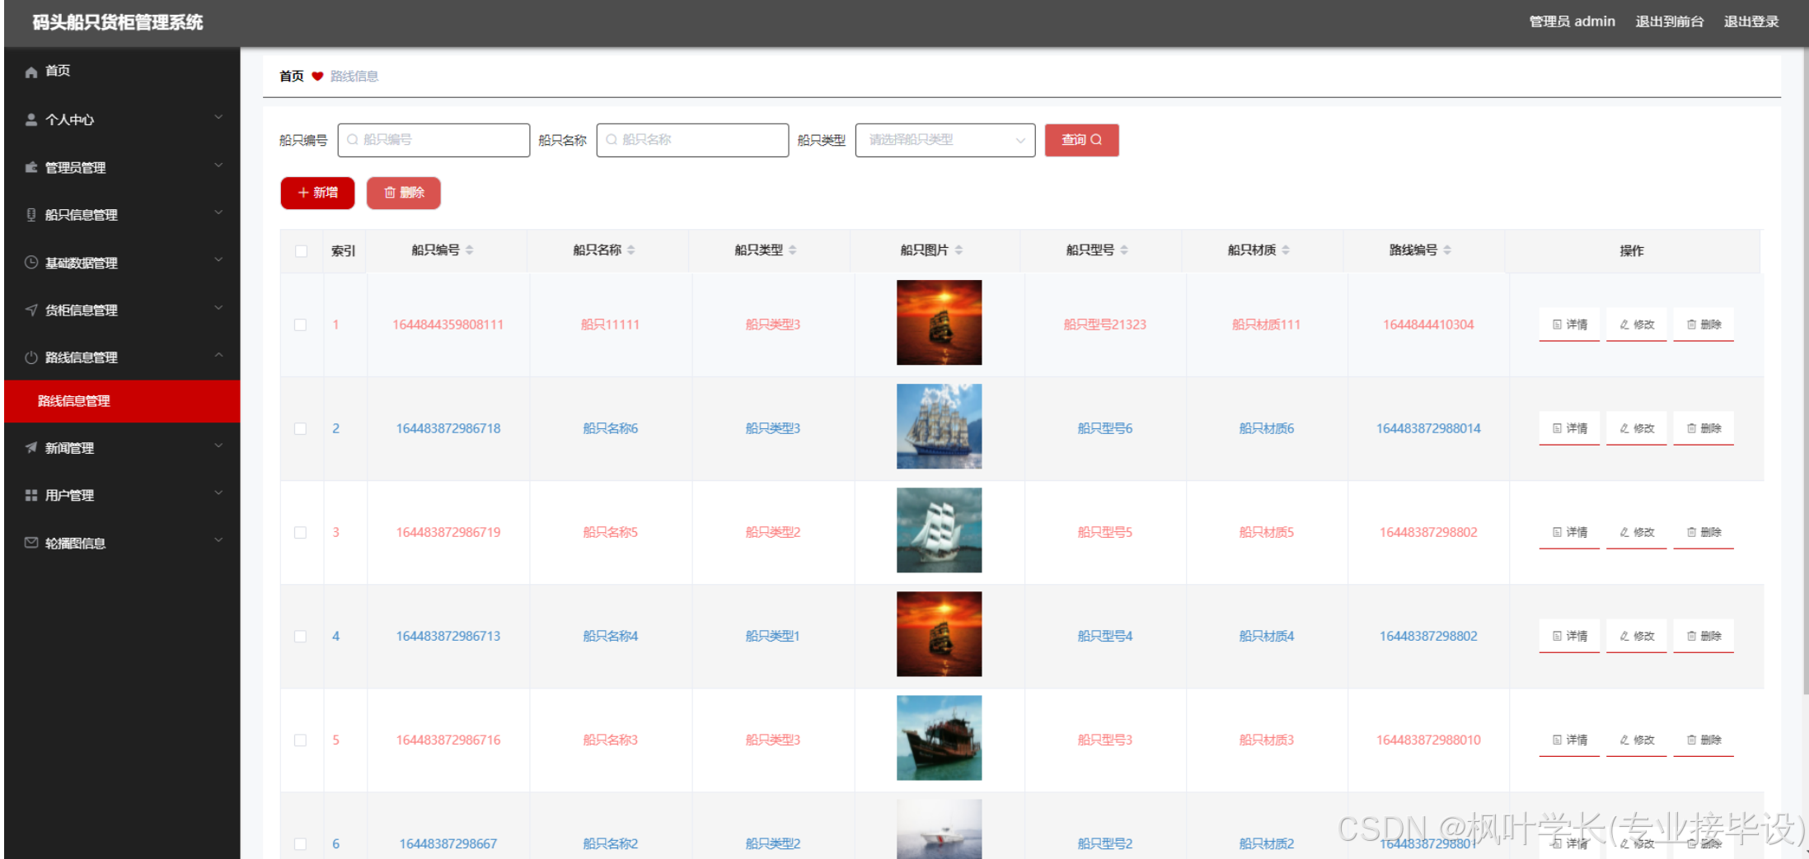Click the arrow icon for 货柜信息管理

pyautogui.click(x=31, y=310)
